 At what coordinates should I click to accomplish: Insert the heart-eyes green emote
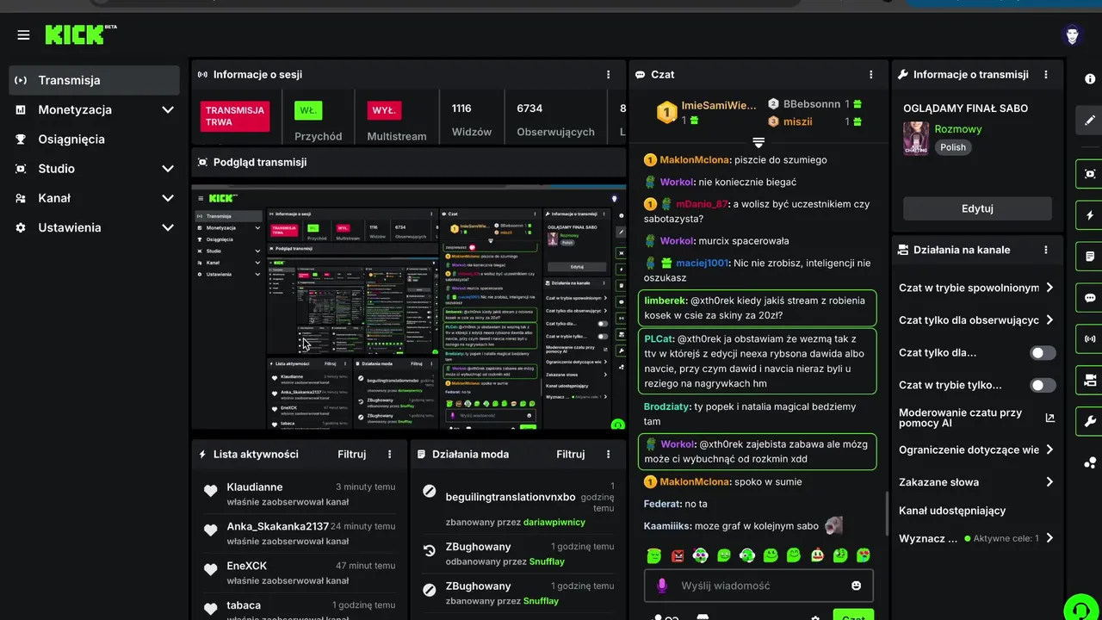point(864,555)
